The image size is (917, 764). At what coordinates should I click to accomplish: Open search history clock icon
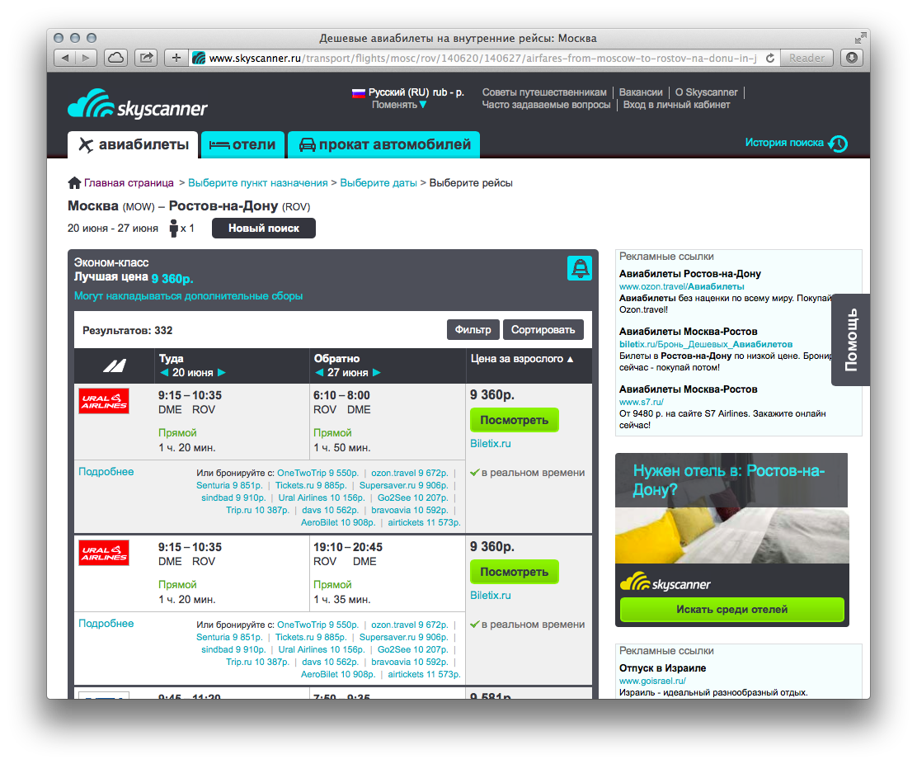(x=837, y=144)
